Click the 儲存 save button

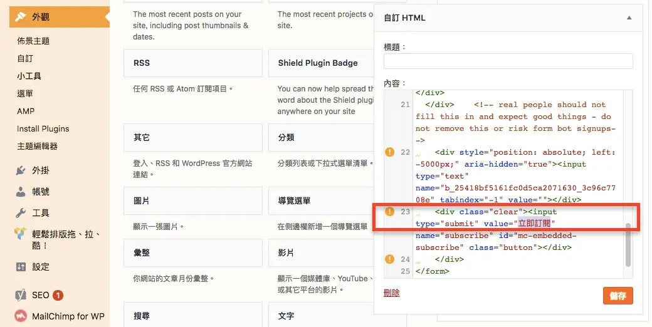(618, 296)
